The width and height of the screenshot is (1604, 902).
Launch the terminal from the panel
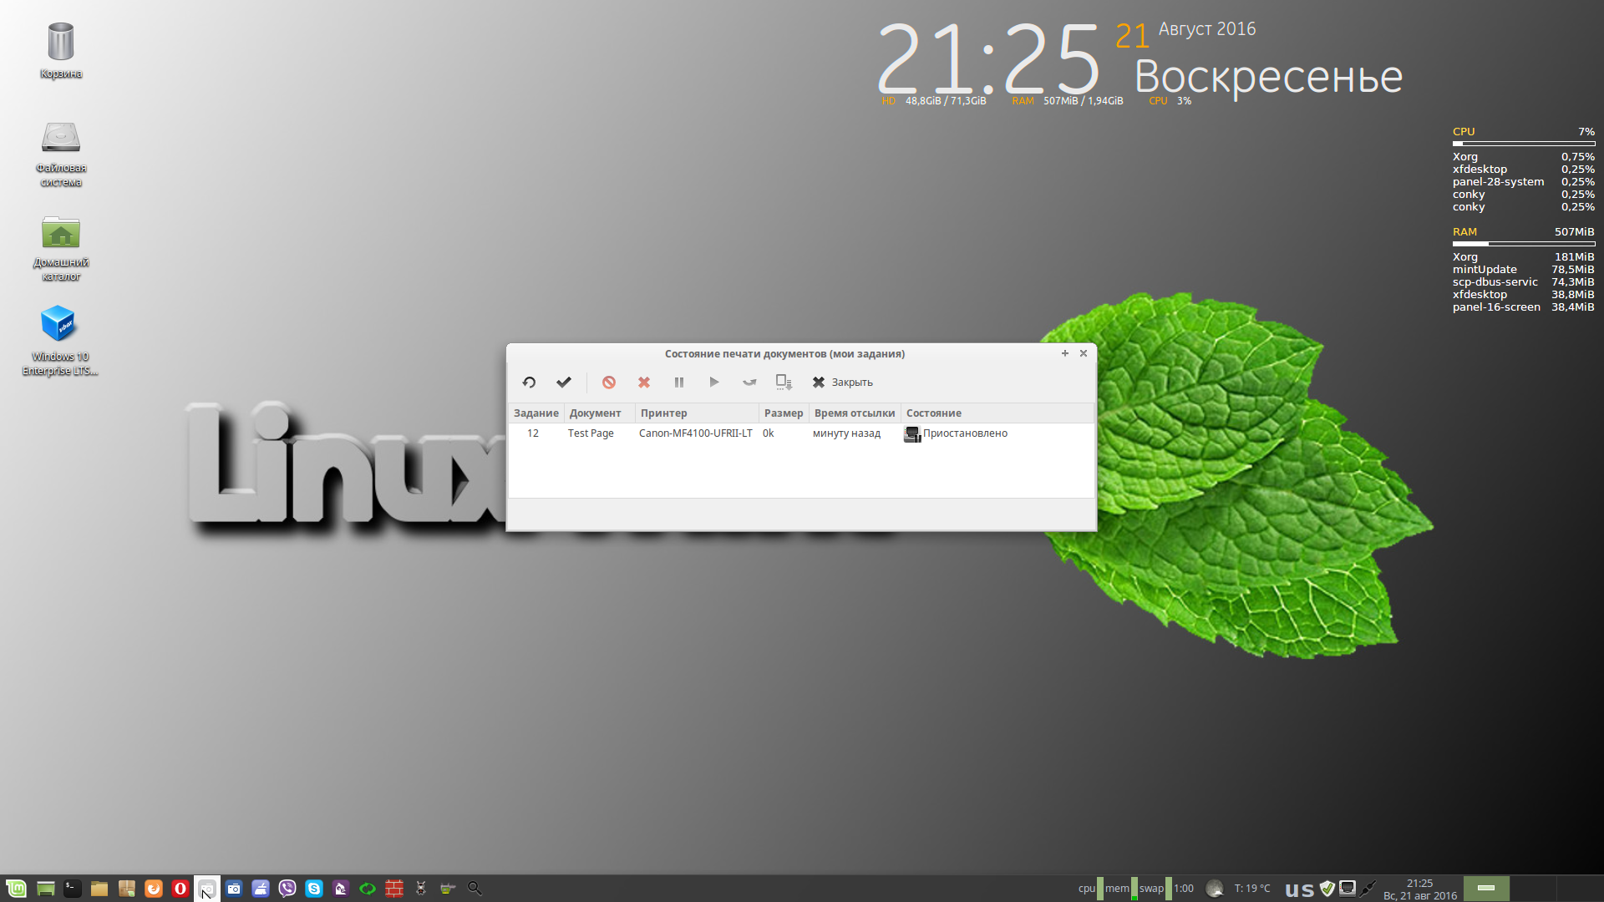[x=73, y=889]
